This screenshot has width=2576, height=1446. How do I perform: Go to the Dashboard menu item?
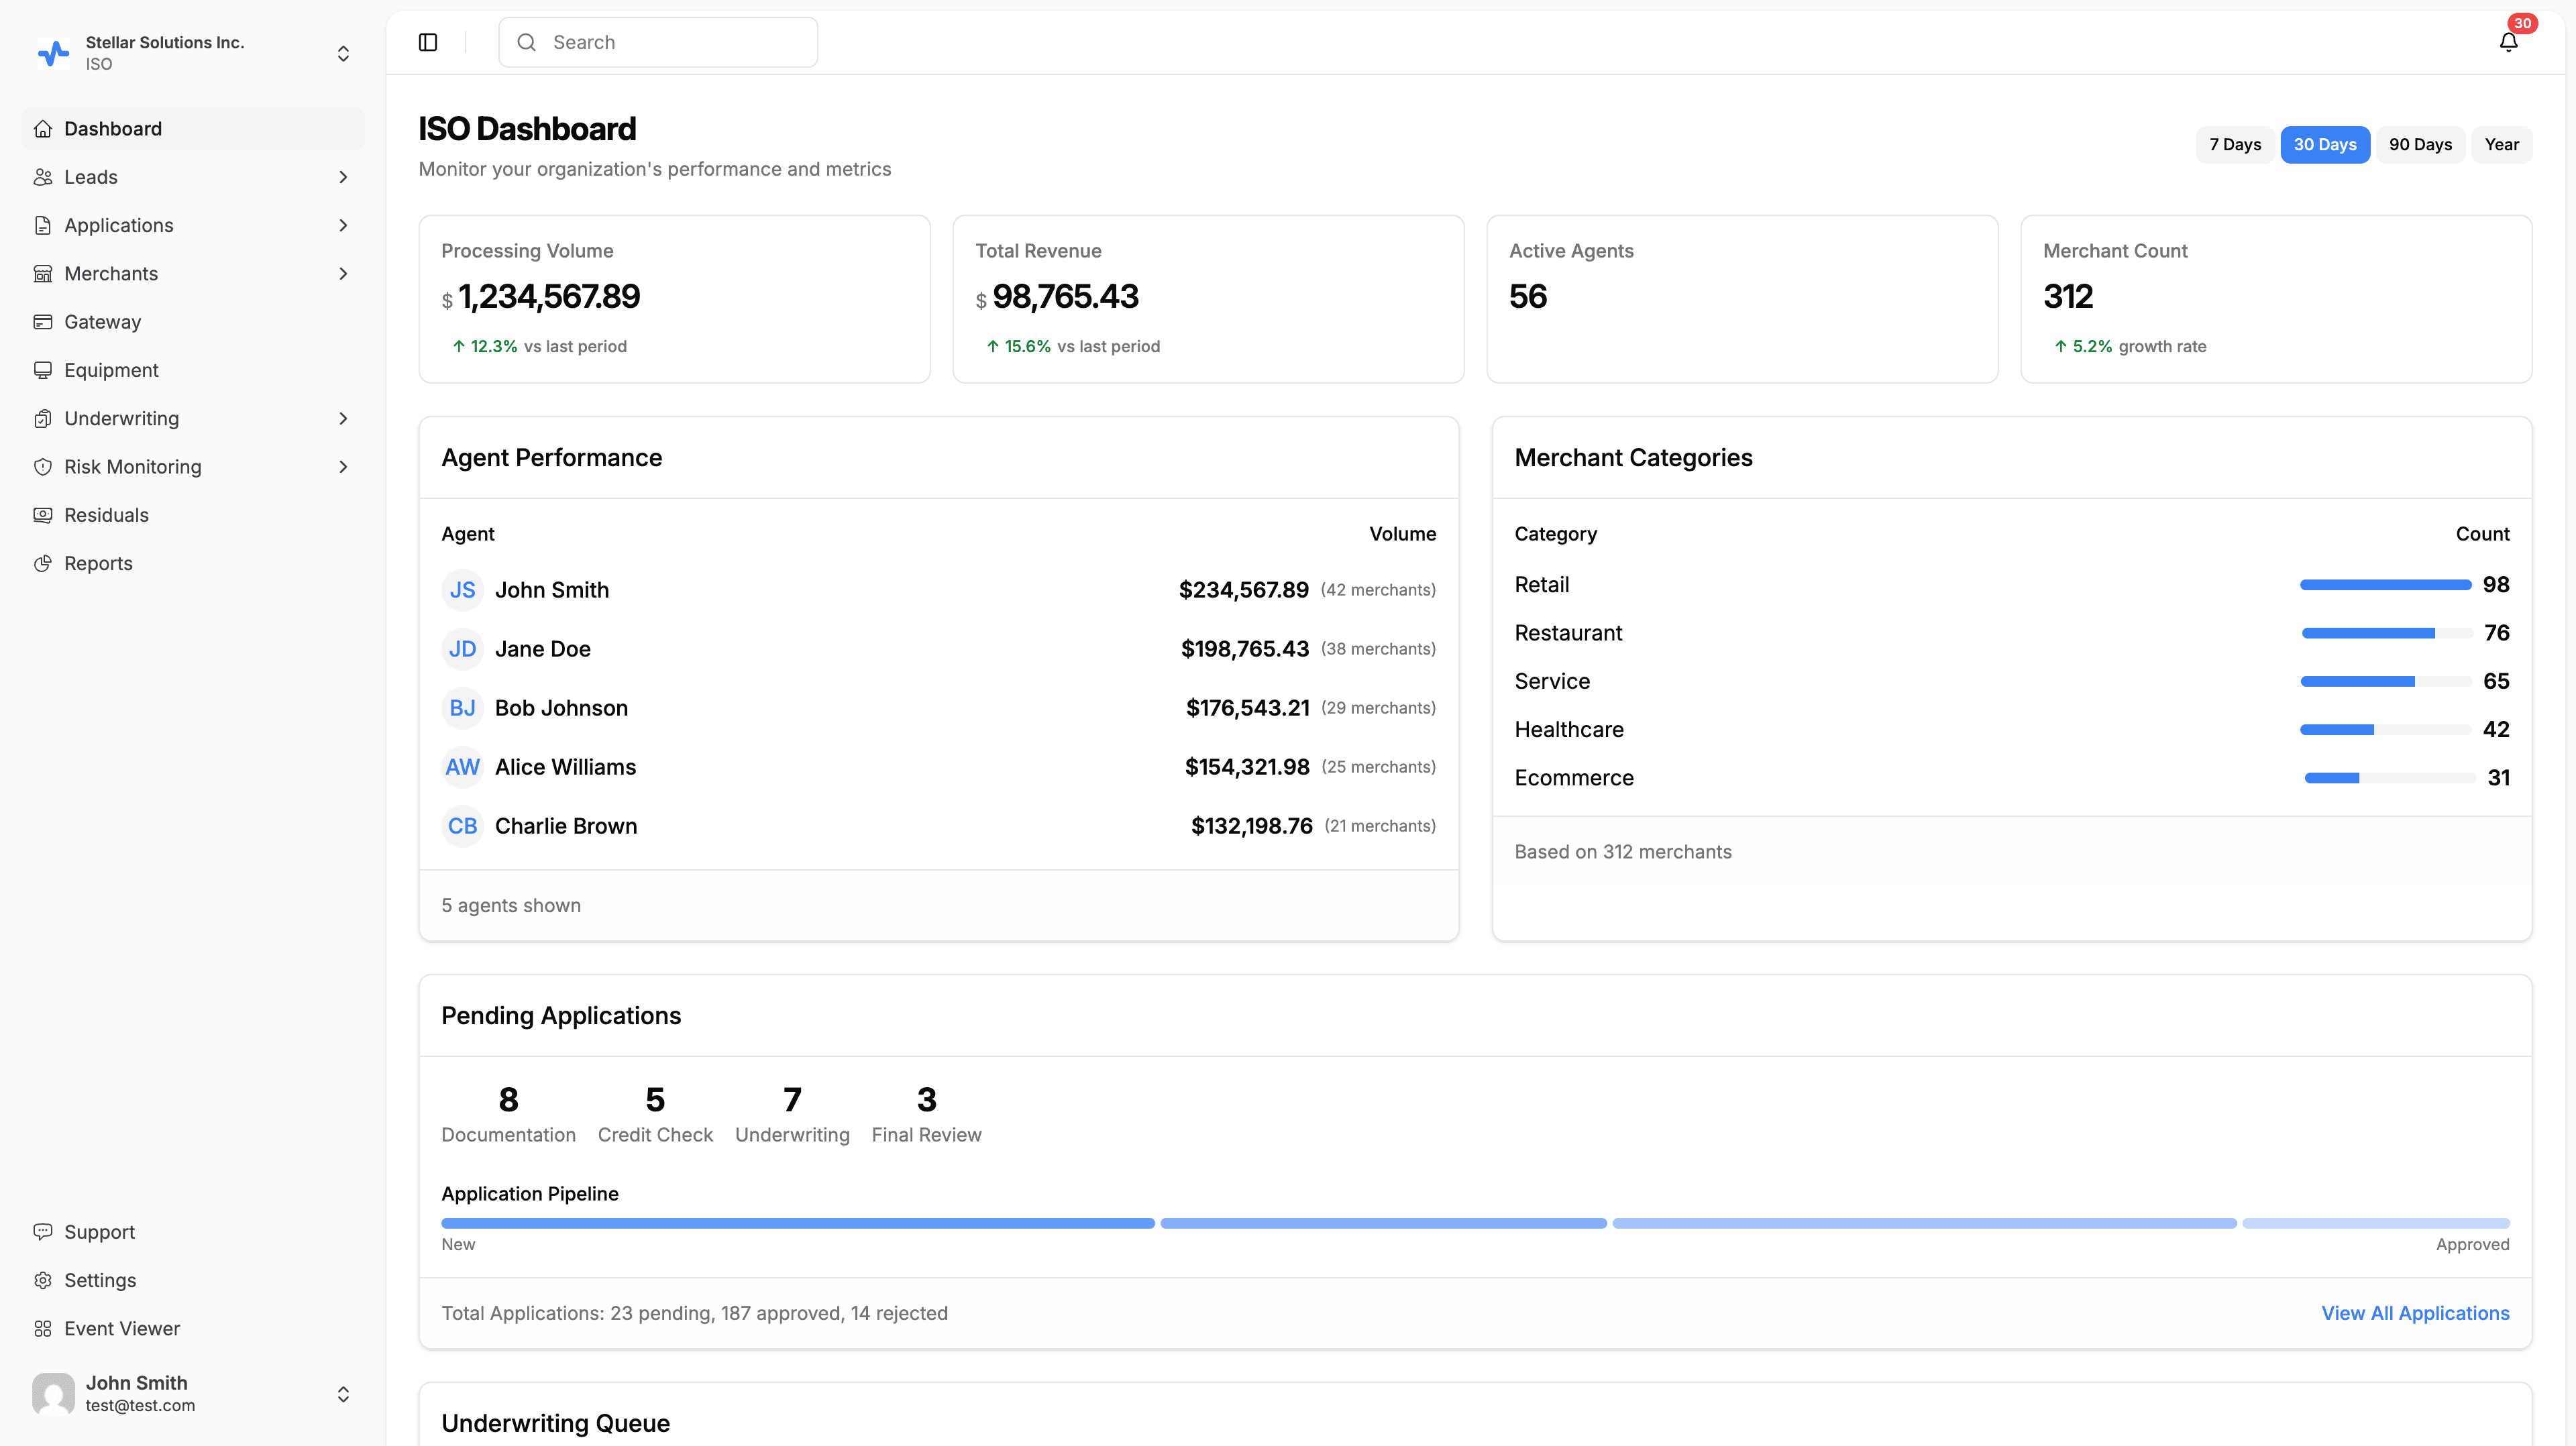(x=113, y=129)
